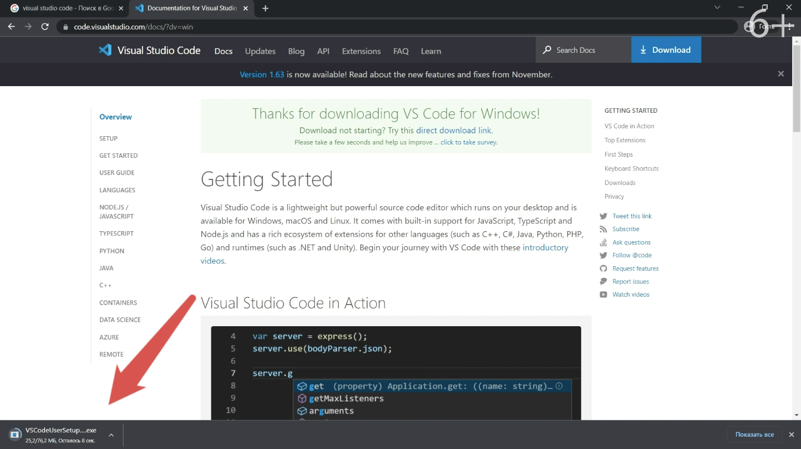This screenshot has height=449, width=801.
Task: Open the Updates menu item
Action: coord(260,51)
